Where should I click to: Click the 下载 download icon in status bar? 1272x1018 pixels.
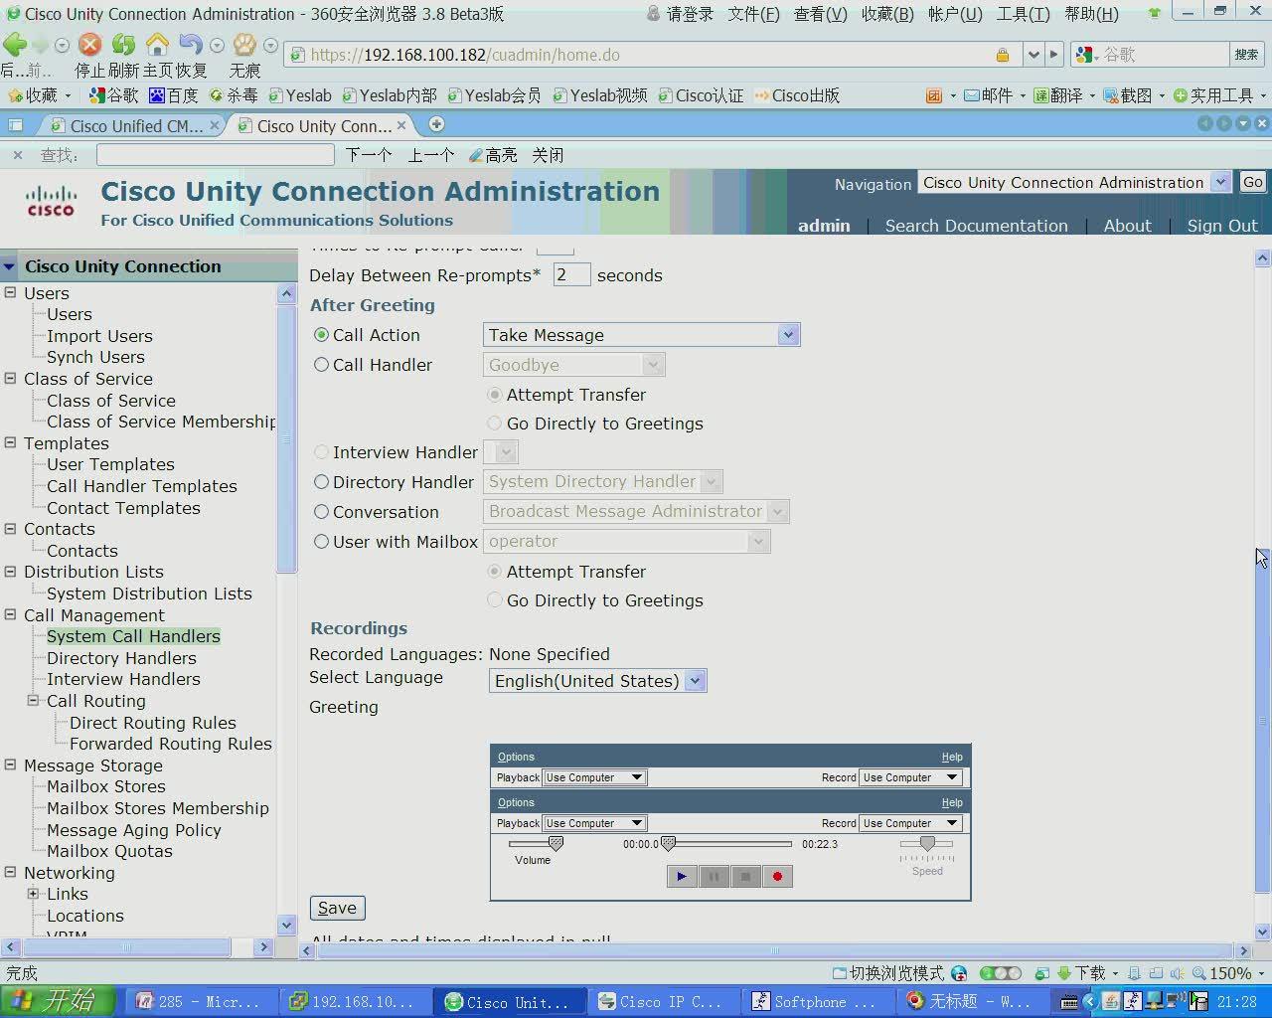tap(1063, 973)
